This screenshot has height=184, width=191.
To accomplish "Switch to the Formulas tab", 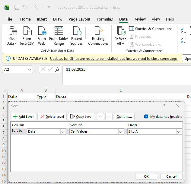I will click(105, 19).
